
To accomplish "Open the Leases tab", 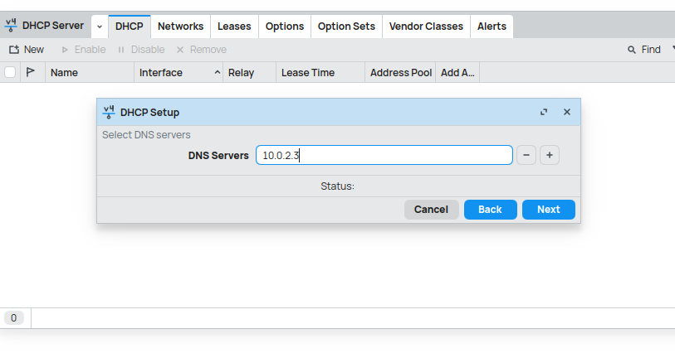I will point(234,27).
